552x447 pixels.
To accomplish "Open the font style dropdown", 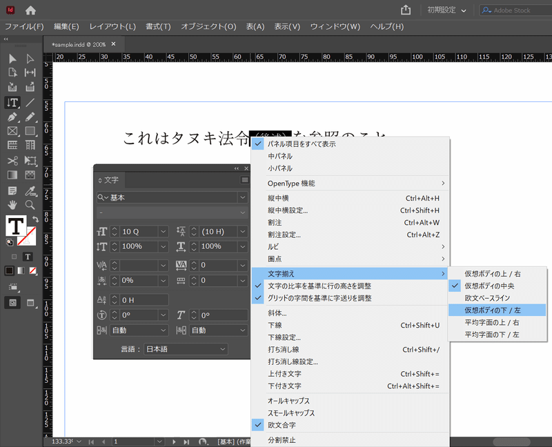I will click(x=243, y=212).
